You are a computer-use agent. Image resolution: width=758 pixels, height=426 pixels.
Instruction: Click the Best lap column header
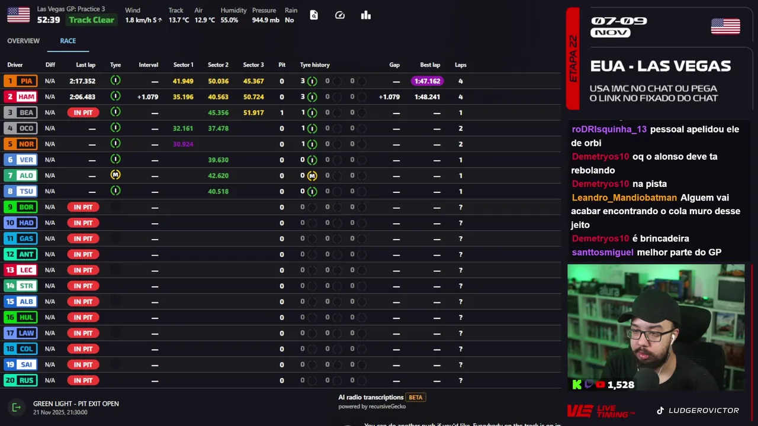(x=430, y=65)
